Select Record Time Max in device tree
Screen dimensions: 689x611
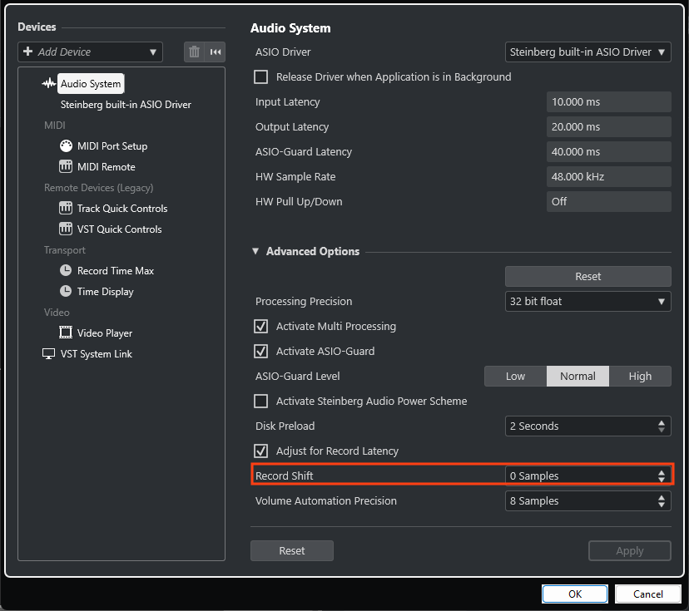pos(116,270)
